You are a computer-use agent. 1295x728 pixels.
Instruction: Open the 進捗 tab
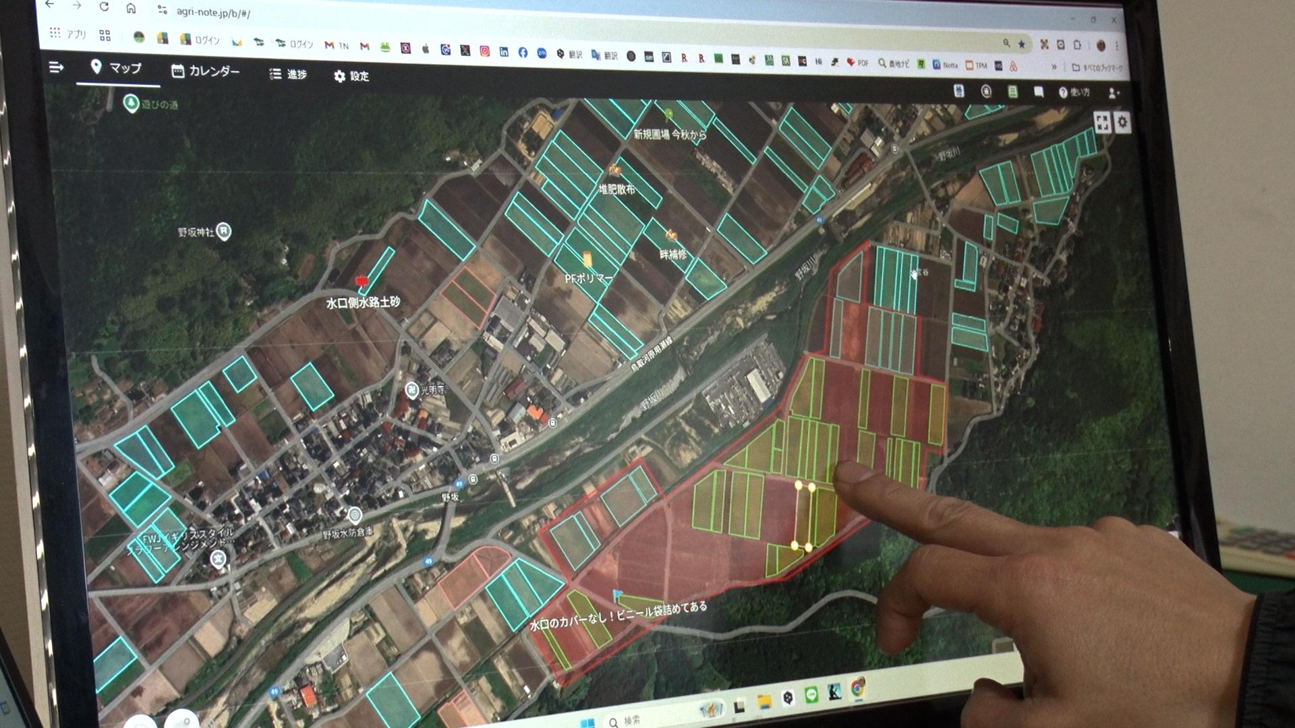coord(288,74)
